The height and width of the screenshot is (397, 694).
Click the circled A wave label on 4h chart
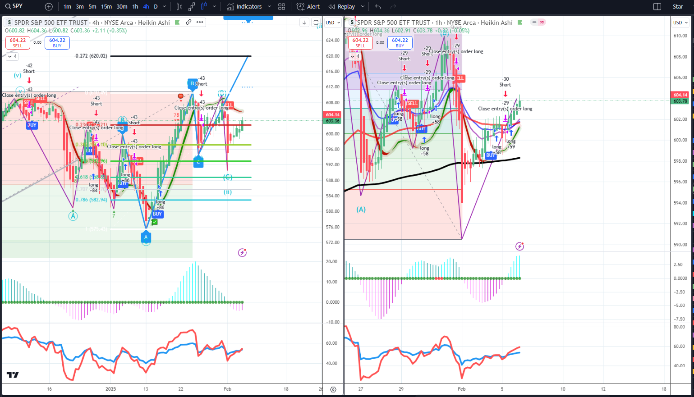click(x=73, y=216)
